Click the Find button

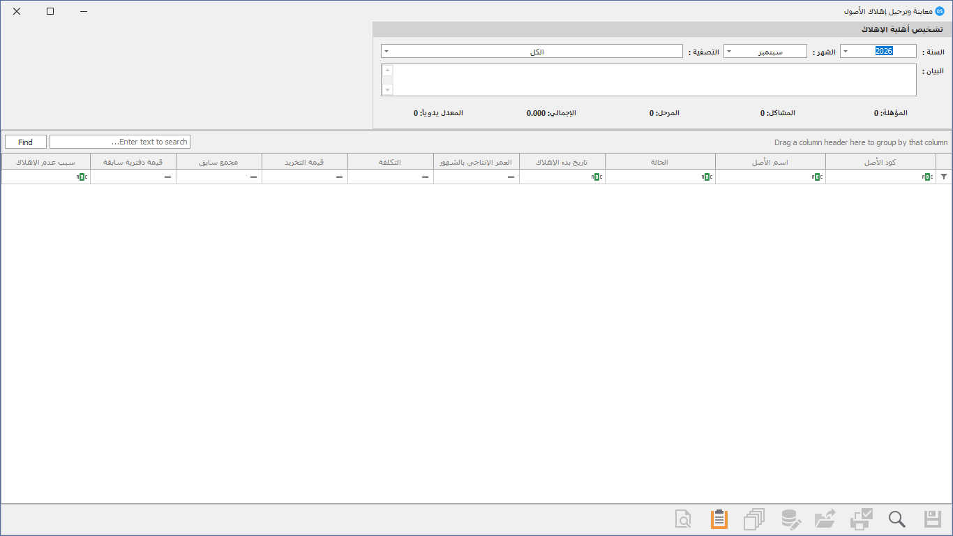[26, 142]
